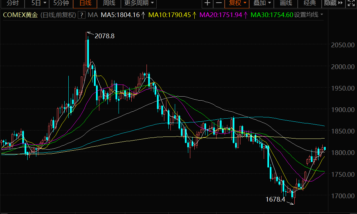This screenshot has width=357, height=214.
Task: Switch to 经典 classic mode
Action: (310, 3)
